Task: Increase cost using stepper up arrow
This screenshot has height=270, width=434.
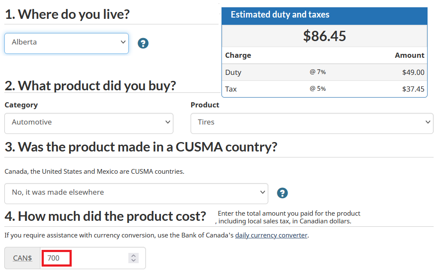Action: coord(134,256)
